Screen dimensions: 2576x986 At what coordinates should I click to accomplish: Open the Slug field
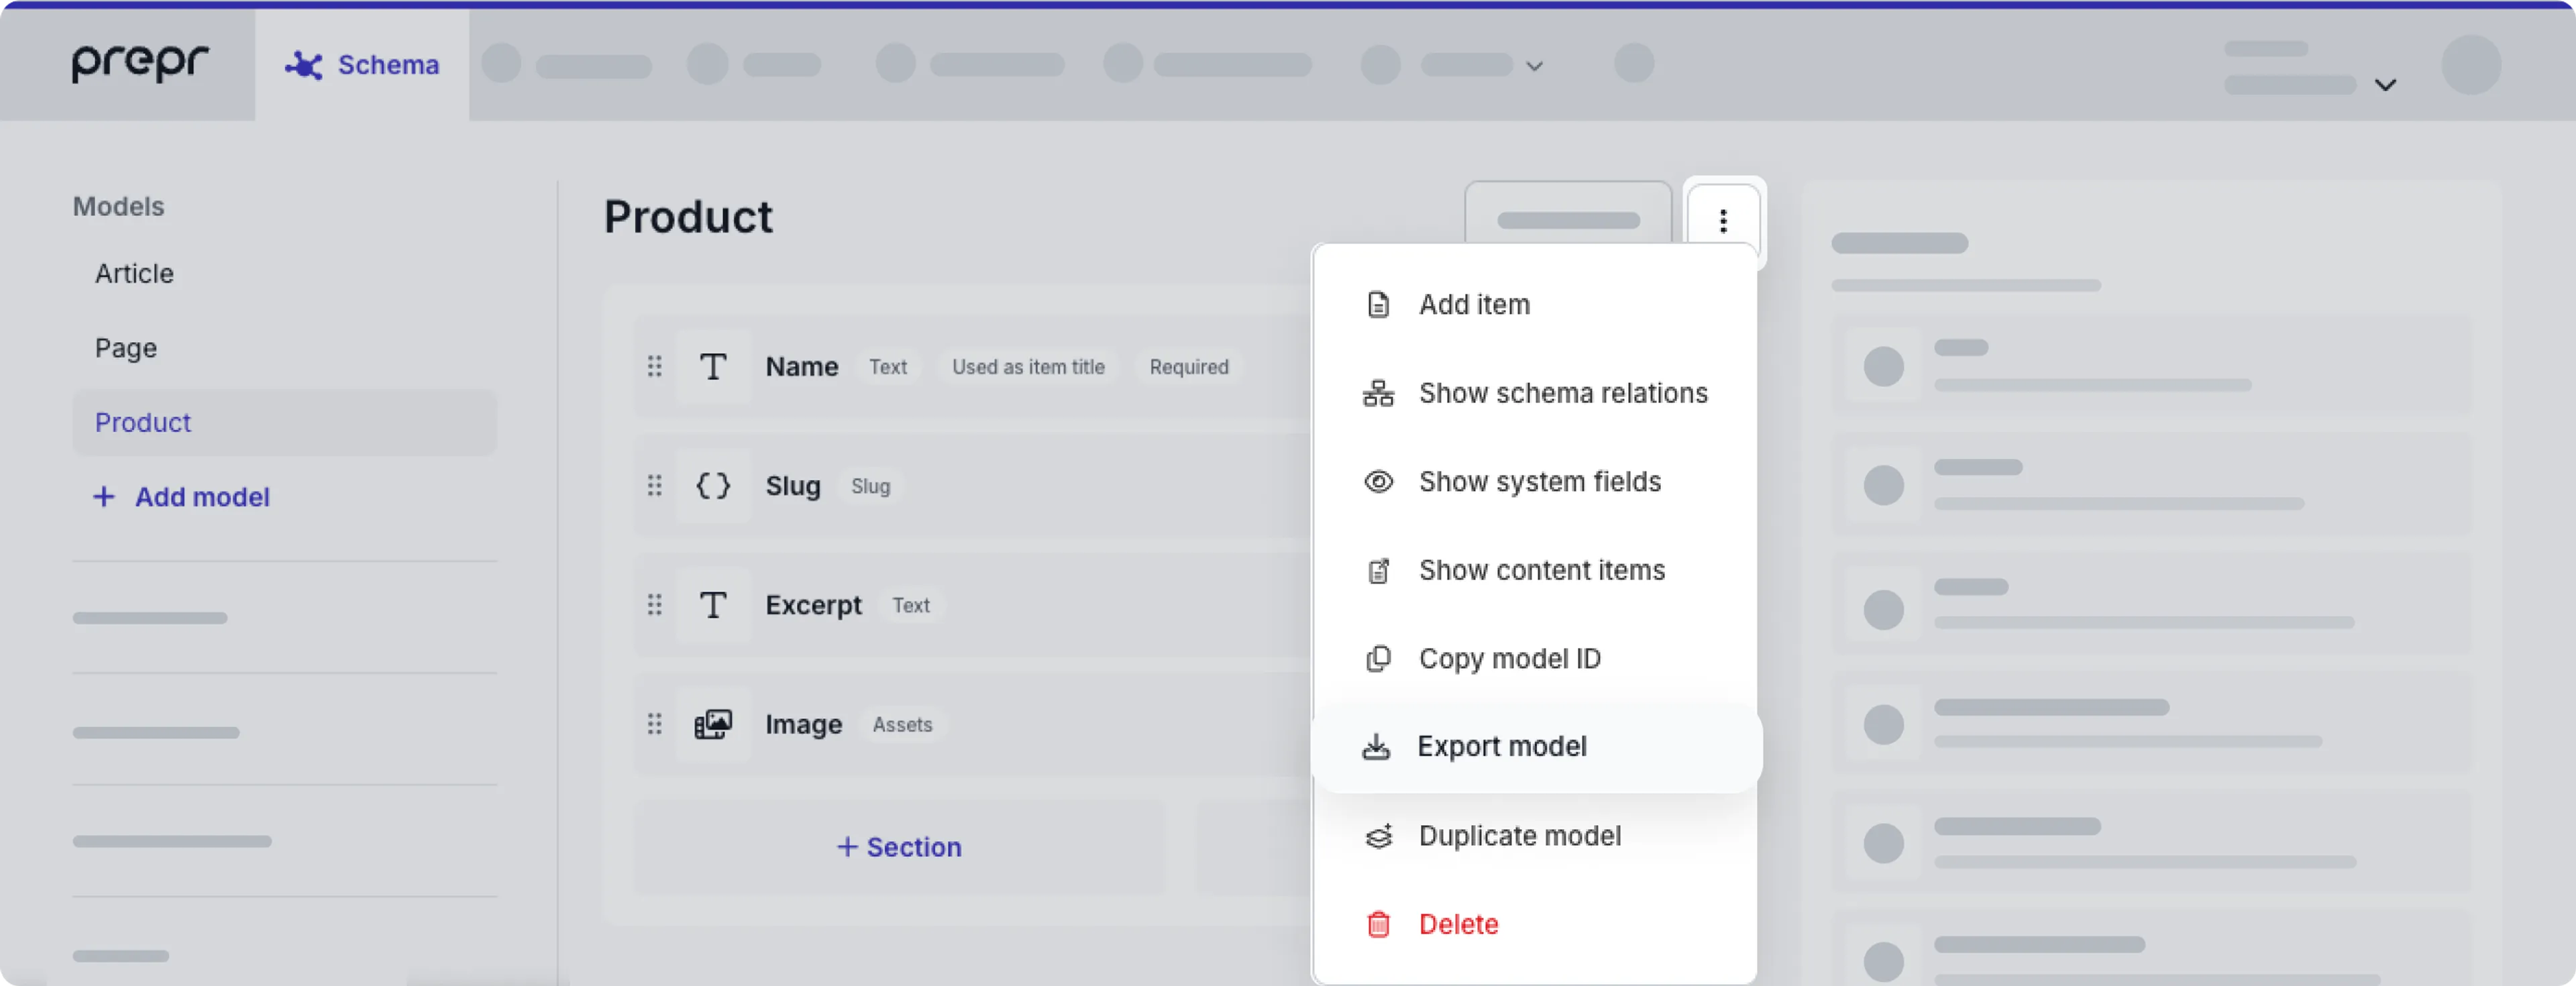point(973,486)
